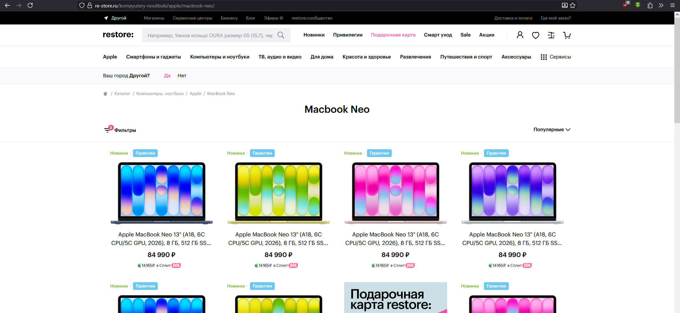
Task: Decline the city by clicking Нет
Action: coord(182,76)
